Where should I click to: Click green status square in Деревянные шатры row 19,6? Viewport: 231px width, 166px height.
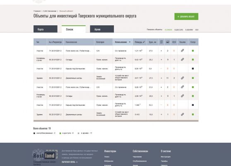193,115
